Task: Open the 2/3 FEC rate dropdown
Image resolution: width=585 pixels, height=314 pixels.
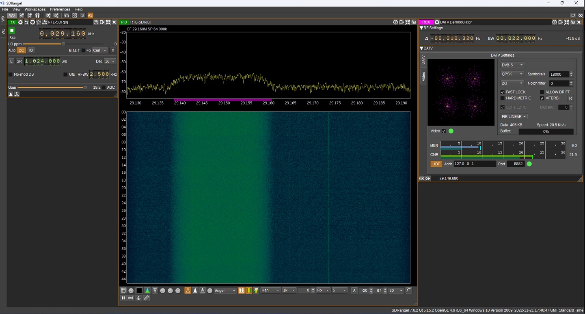Action: click(512, 83)
